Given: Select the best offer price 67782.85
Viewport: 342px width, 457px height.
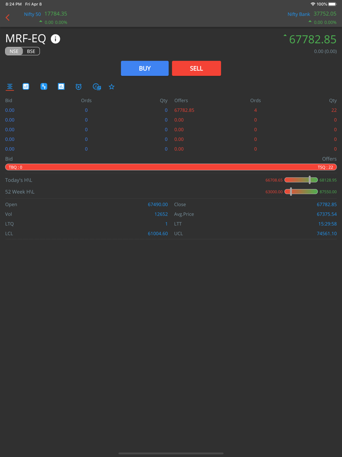Looking at the screenshot, I should (184, 110).
